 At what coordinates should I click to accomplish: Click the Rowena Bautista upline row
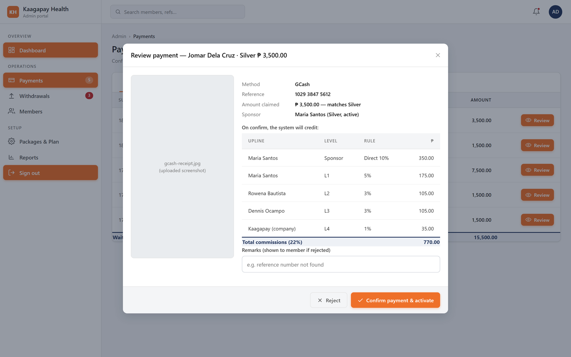click(341, 193)
